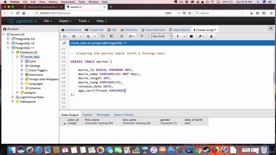The image size is (276, 155).
Task: Open file icon in query toolbar
Action: [65, 36]
